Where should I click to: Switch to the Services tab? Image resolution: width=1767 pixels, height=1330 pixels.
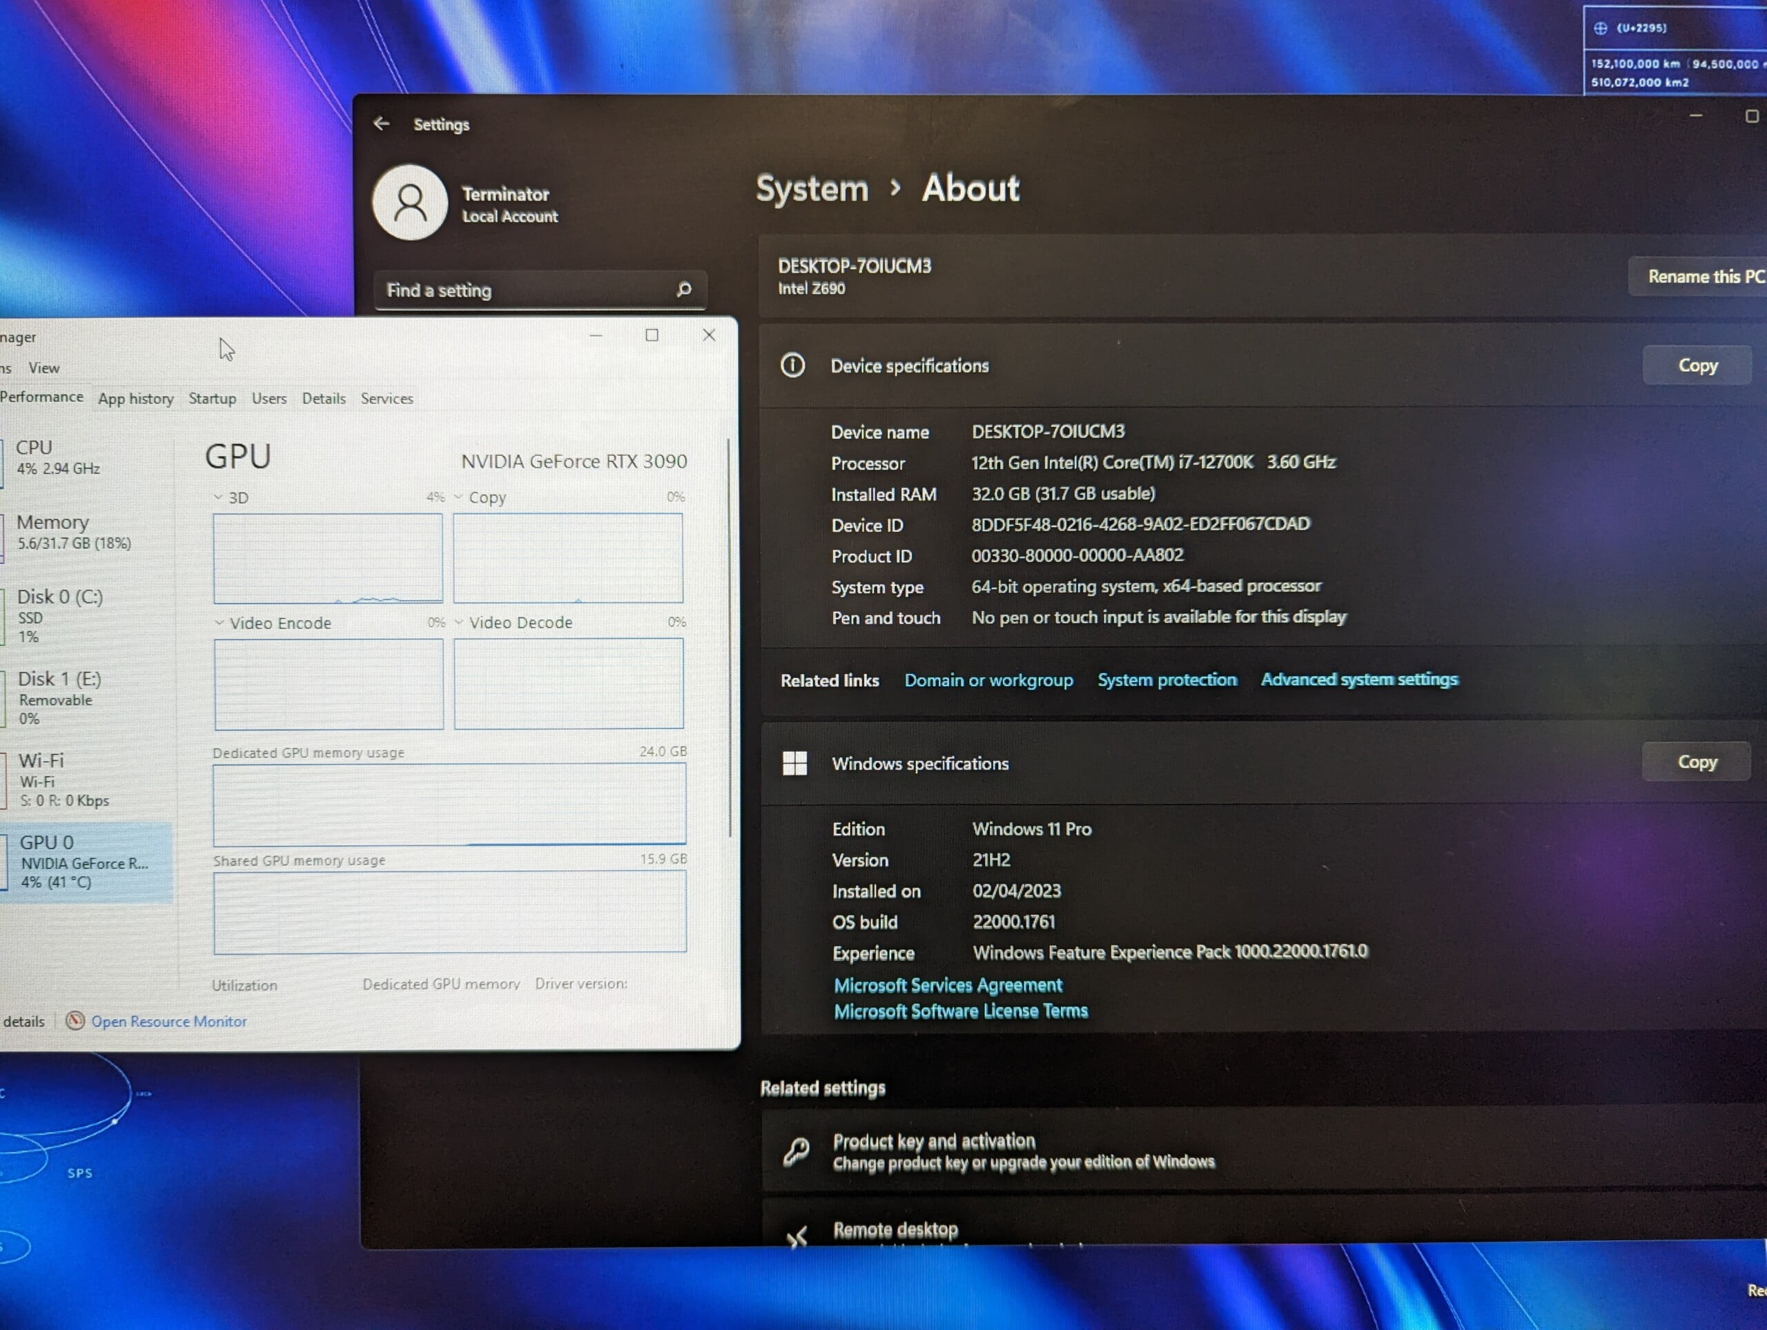387,398
